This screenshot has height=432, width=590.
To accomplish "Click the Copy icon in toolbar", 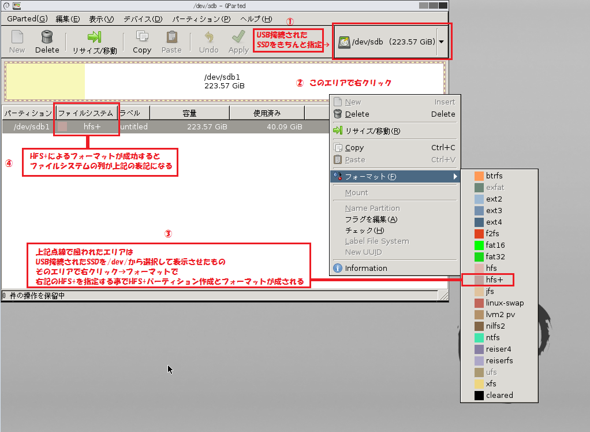I will [141, 37].
